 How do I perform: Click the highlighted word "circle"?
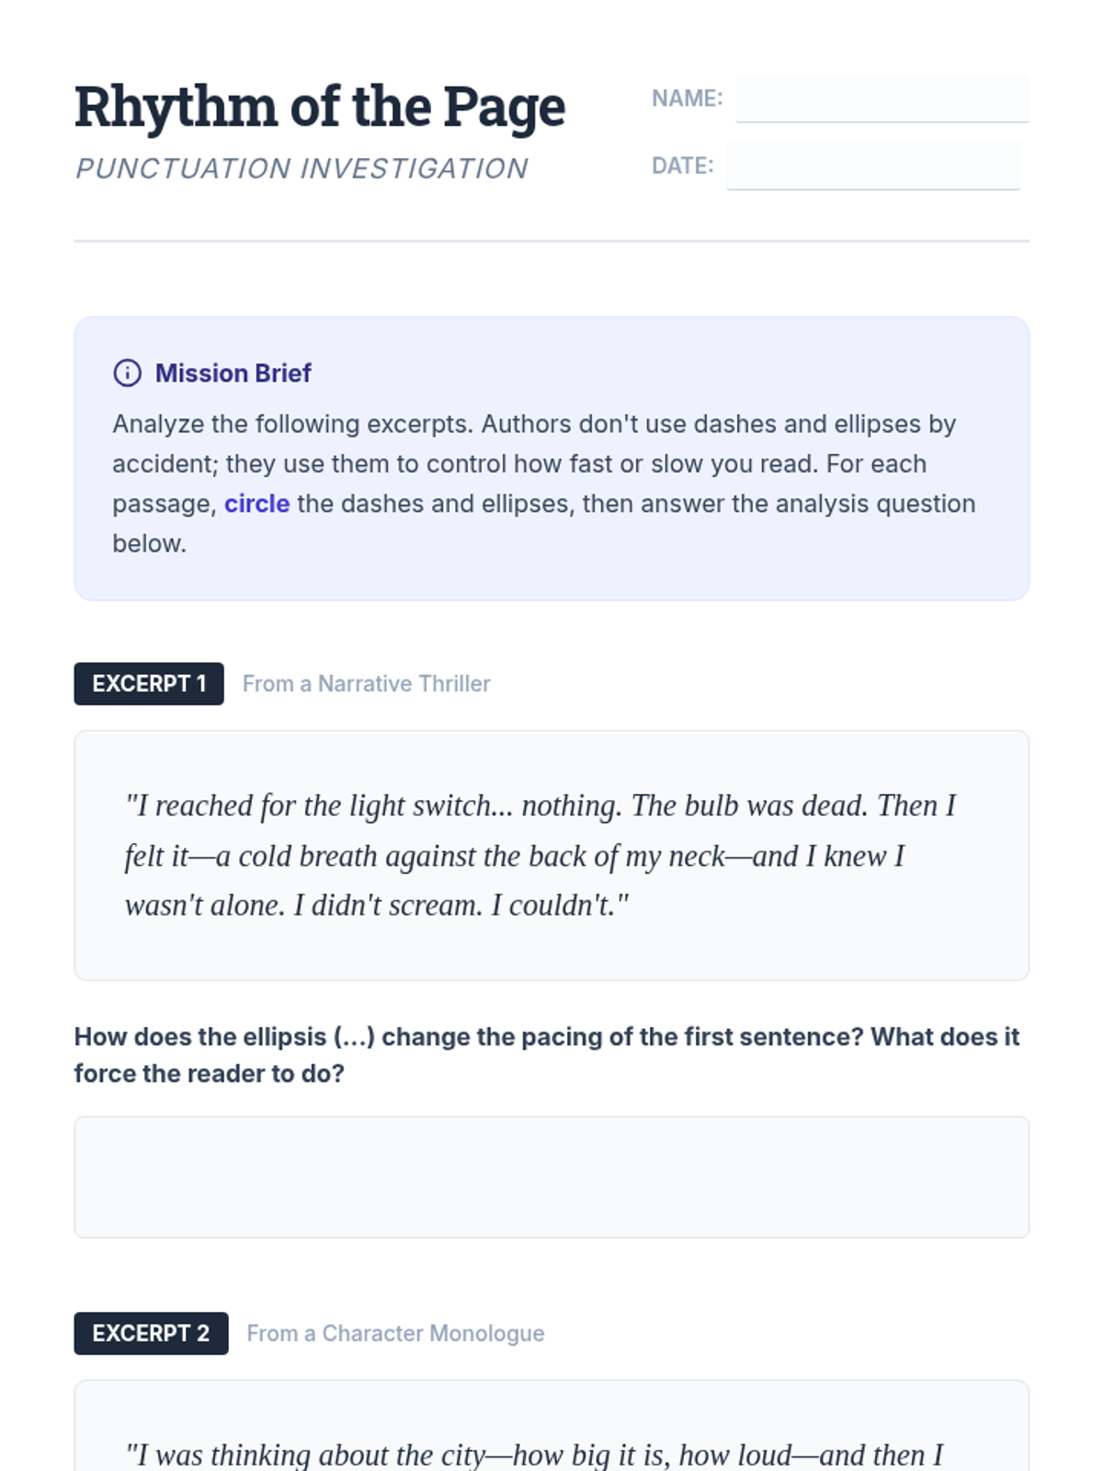[x=256, y=504]
